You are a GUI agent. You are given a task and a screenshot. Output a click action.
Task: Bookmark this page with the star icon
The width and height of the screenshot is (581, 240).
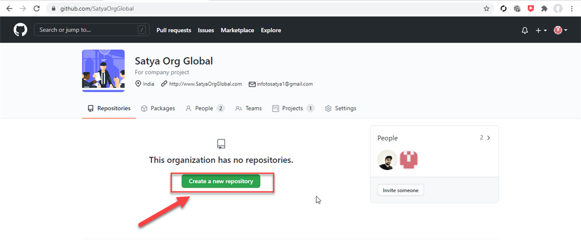point(486,9)
